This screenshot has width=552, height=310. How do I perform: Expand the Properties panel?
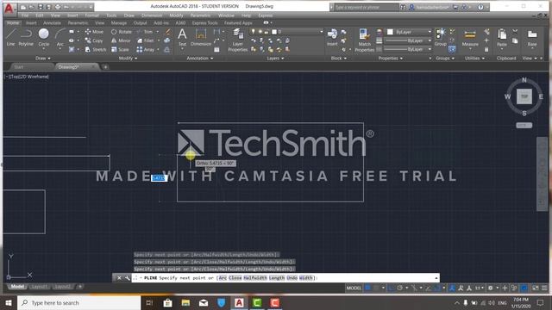(390, 58)
